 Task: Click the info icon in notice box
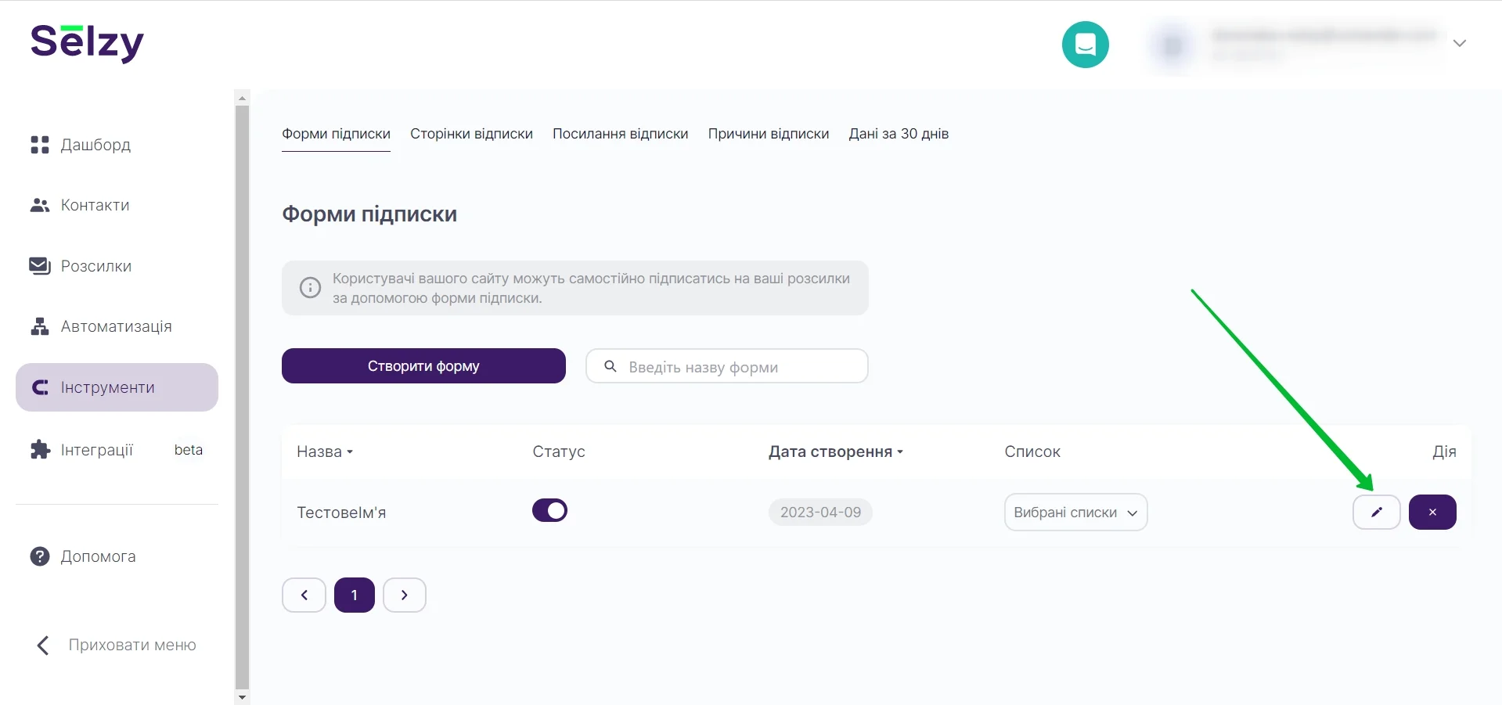tap(310, 288)
